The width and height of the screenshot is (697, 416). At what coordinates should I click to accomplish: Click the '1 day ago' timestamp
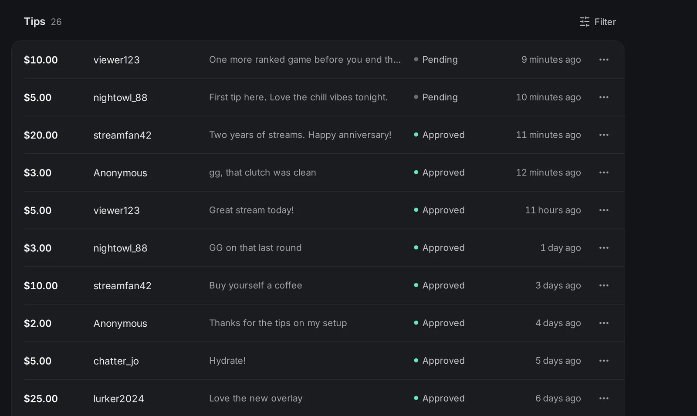[x=561, y=248]
